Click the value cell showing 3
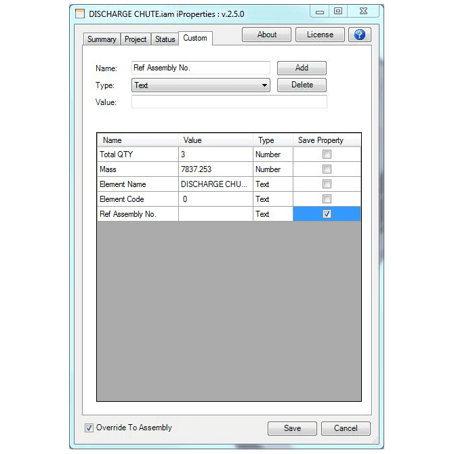The width and height of the screenshot is (454, 454). tap(215, 154)
